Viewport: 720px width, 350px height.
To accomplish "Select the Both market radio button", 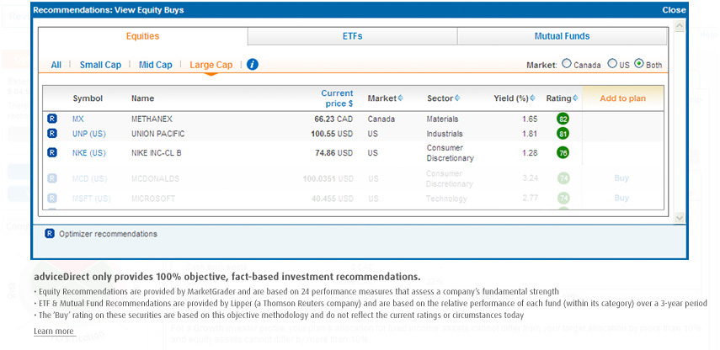I will point(639,64).
